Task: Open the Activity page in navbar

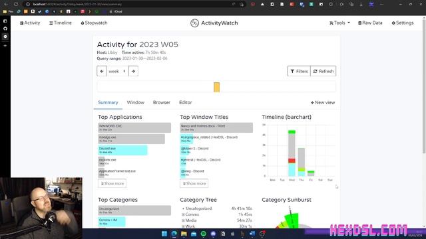Action: tap(30, 23)
